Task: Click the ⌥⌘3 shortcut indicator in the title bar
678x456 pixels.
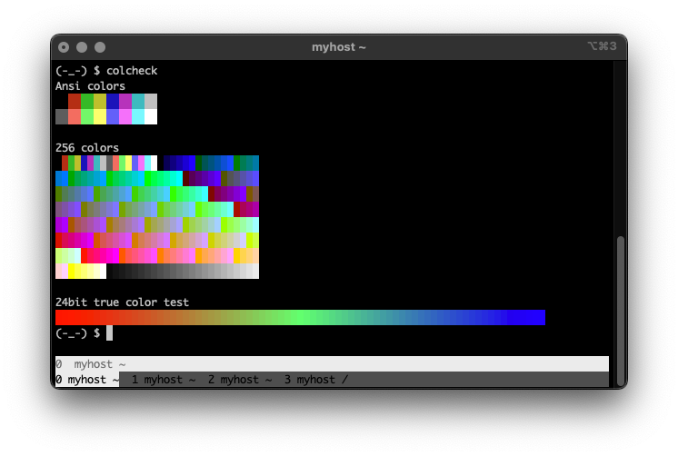Action: 602,46
